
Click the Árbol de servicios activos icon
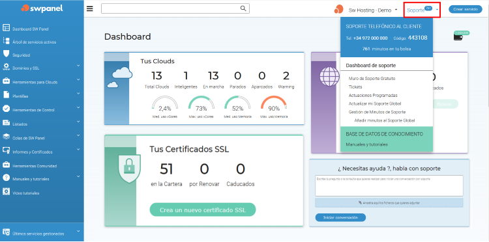click(x=7, y=41)
